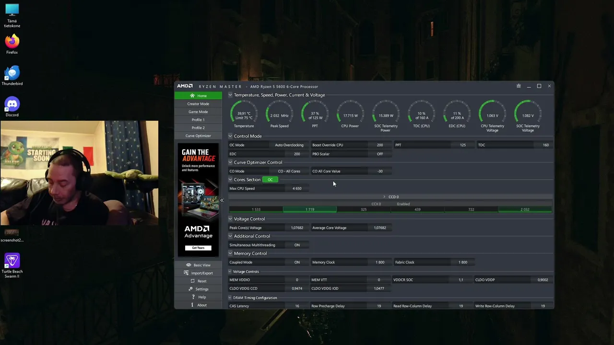
Task: Click the SOC Telemetry Voltage gauge
Action: click(528, 116)
